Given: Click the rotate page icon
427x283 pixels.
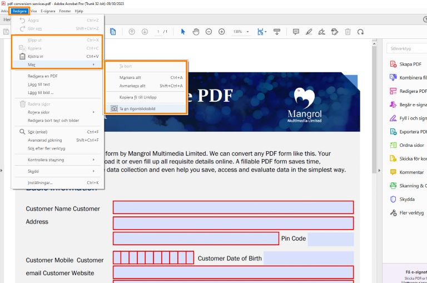Looking at the screenshot, I should point(360,32).
